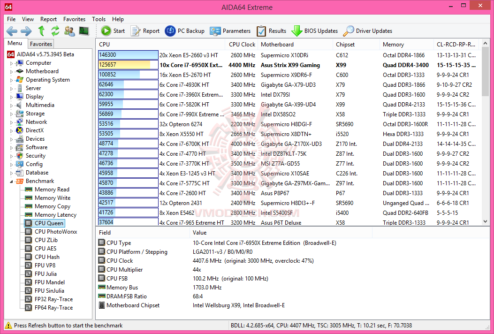
Task: Start the benchmark with the Start button
Action: 113,31
